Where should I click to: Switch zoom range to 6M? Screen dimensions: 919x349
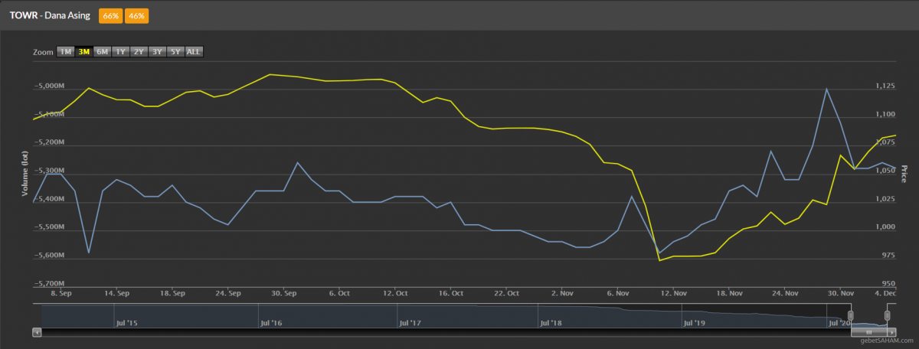coord(103,52)
